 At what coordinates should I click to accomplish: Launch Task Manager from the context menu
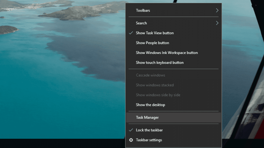[147, 117]
